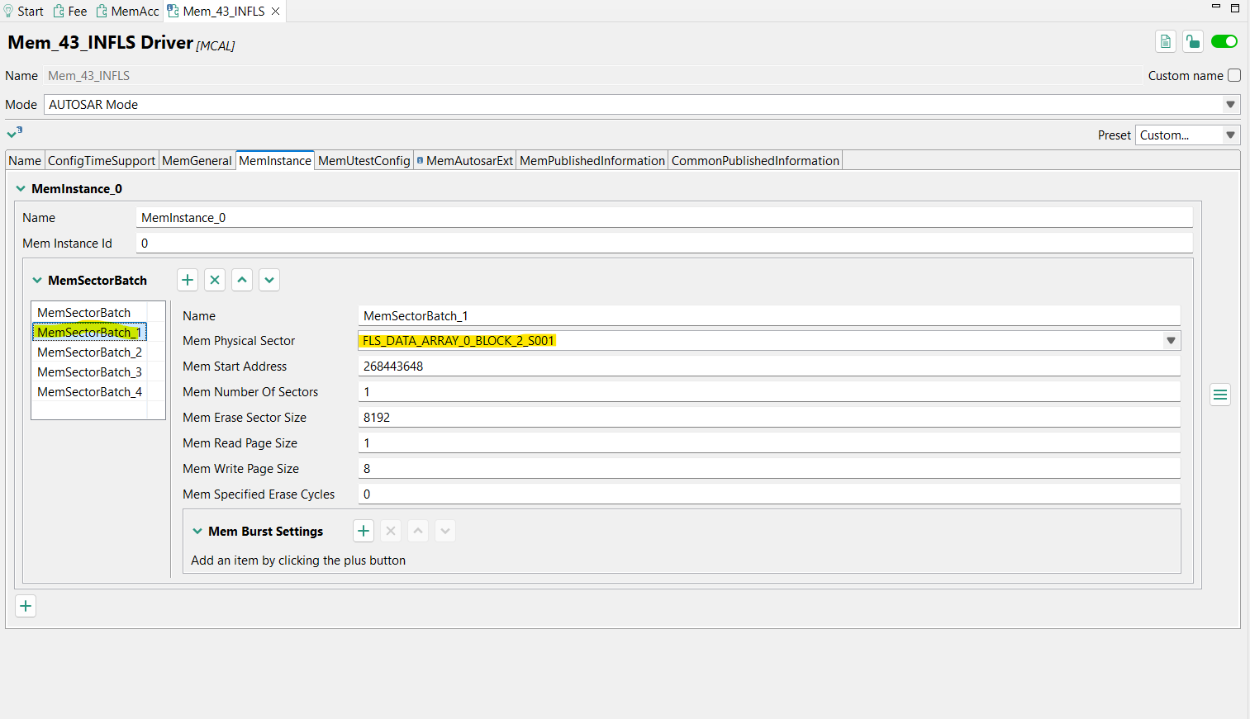The height and width of the screenshot is (719, 1250).
Task: Add a new MemSectorBatch entry
Action: pyautogui.click(x=188, y=280)
